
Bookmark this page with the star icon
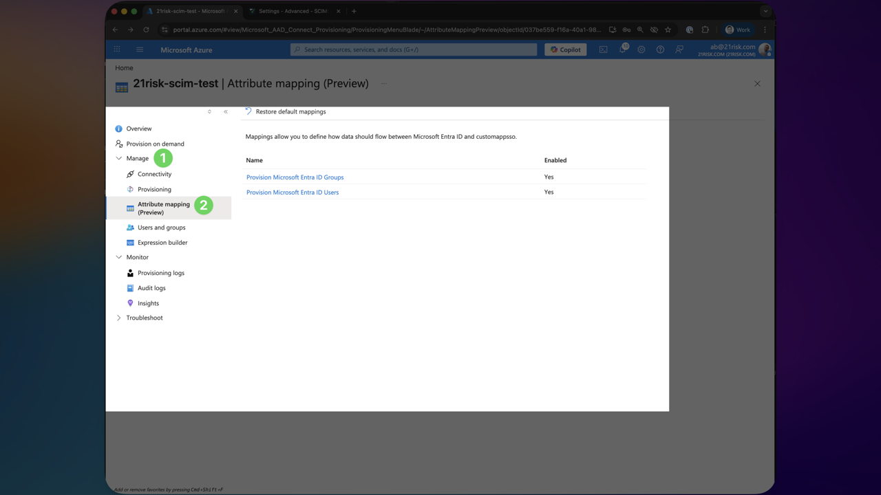[668, 30]
